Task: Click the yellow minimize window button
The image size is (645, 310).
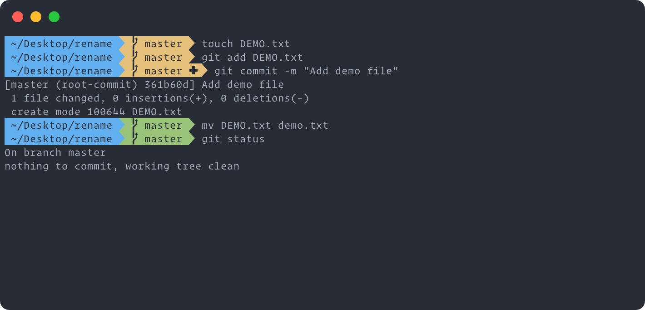Action: tap(36, 17)
